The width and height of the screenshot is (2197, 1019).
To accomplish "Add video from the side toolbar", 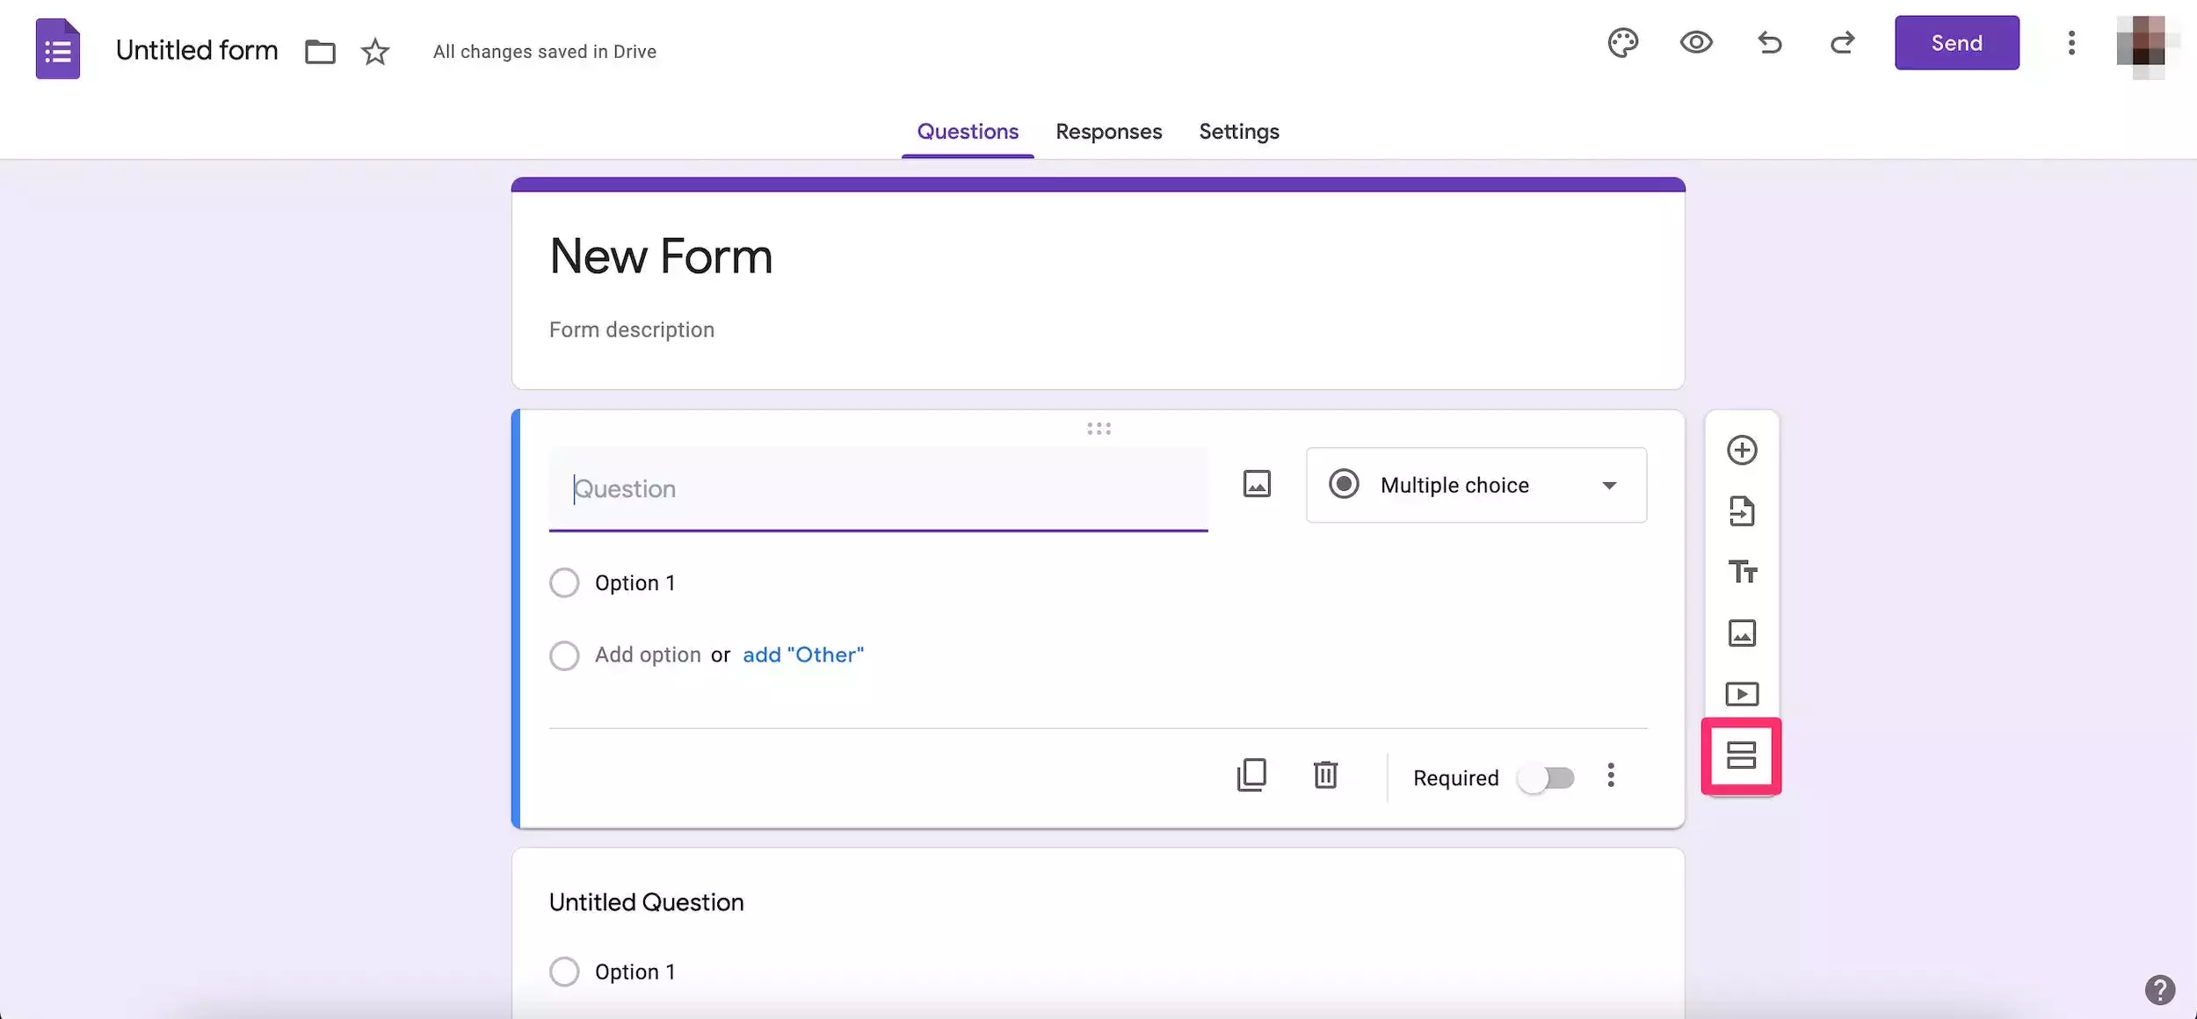I will [1742, 694].
